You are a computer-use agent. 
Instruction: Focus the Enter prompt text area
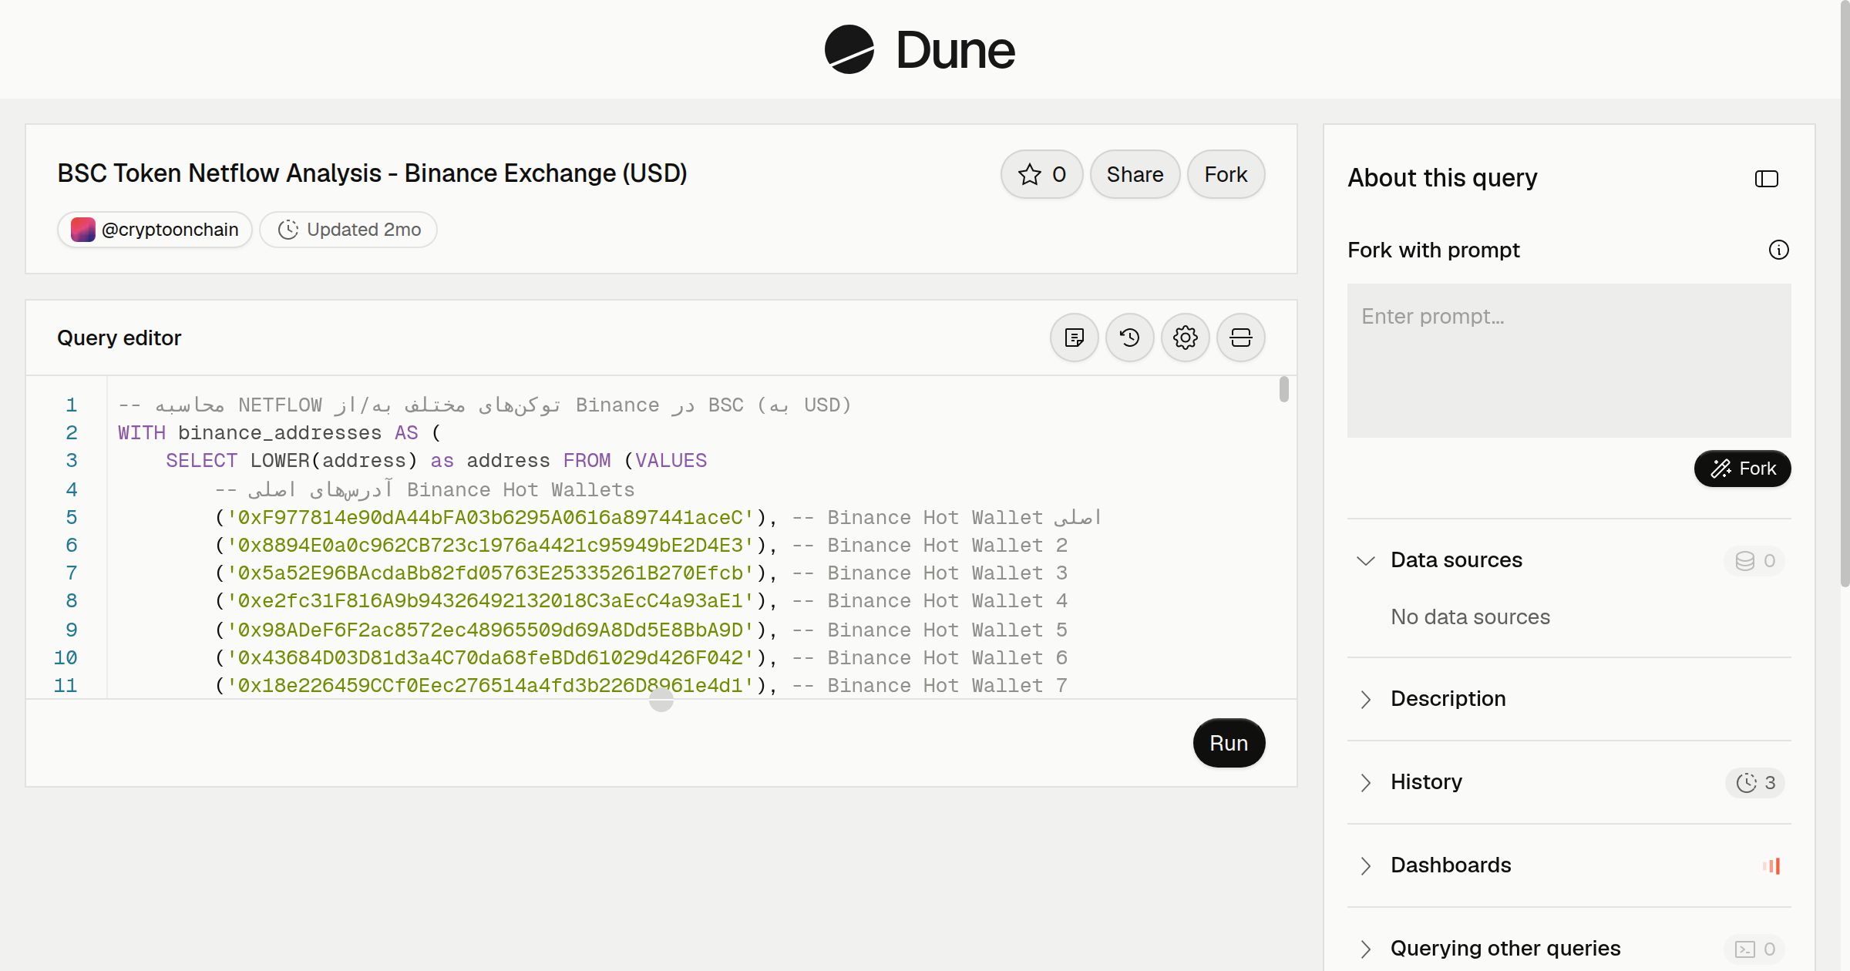[1569, 361]
